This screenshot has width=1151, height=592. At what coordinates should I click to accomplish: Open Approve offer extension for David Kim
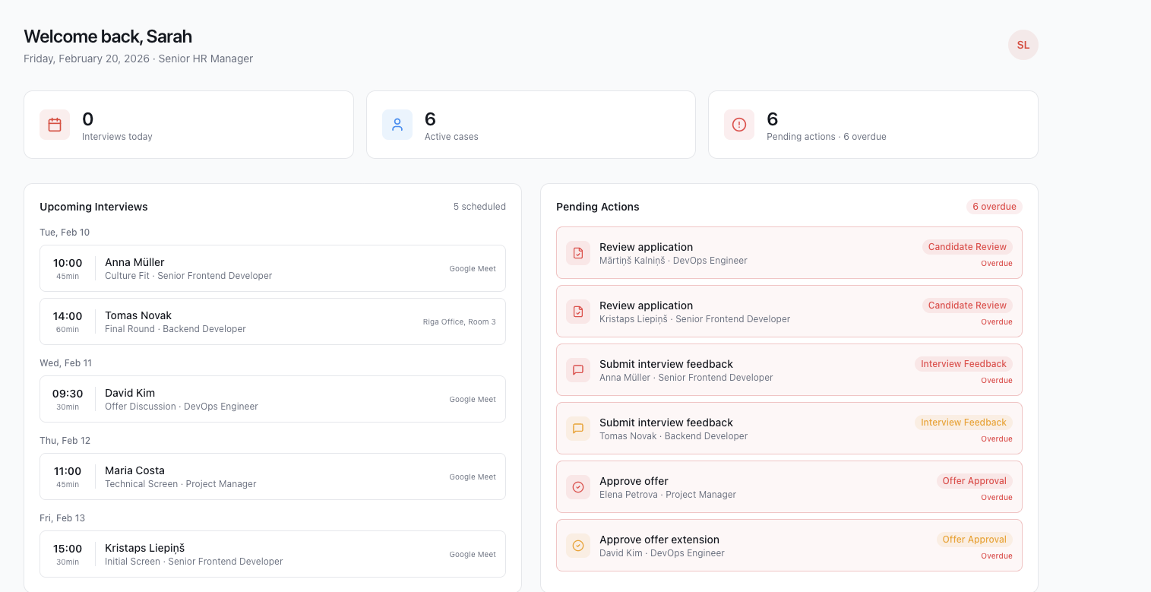pos(789,546)
